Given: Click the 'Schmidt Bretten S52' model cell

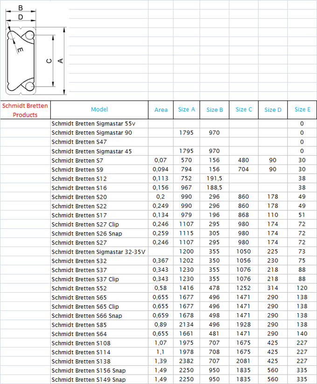Looking at the screenshot, I should pyautogui.click(x=99, y=288).
